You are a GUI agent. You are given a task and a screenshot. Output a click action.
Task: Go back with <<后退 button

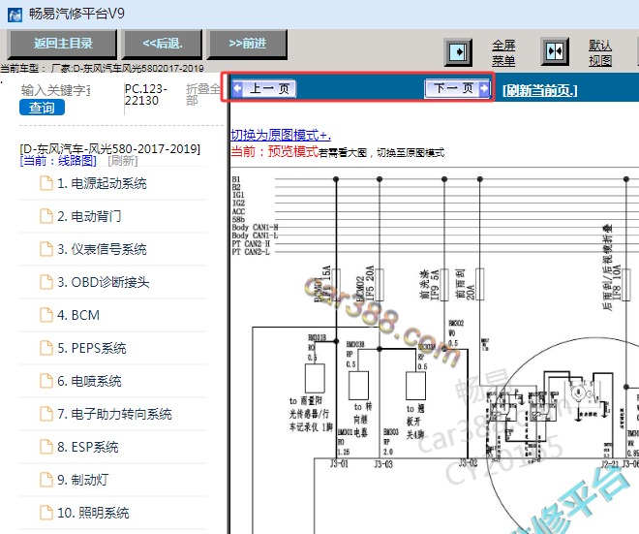[x=163, y=44]
